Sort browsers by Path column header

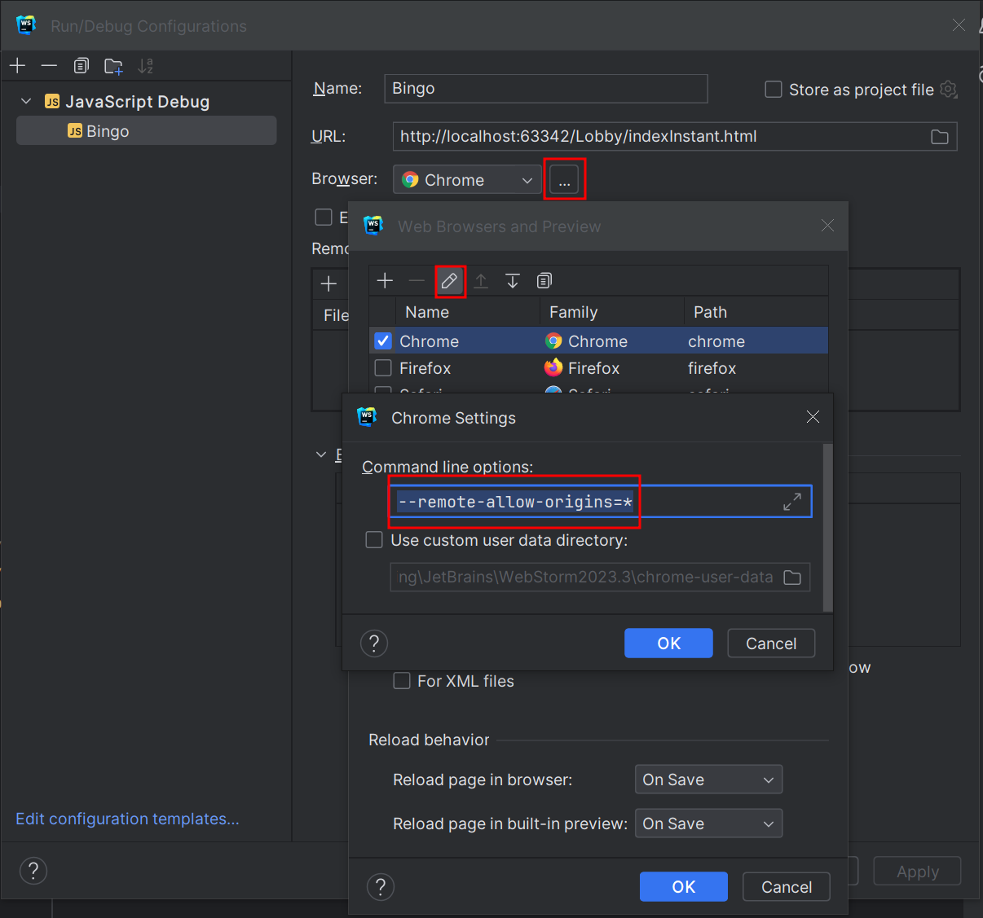[x=756, y=312]
